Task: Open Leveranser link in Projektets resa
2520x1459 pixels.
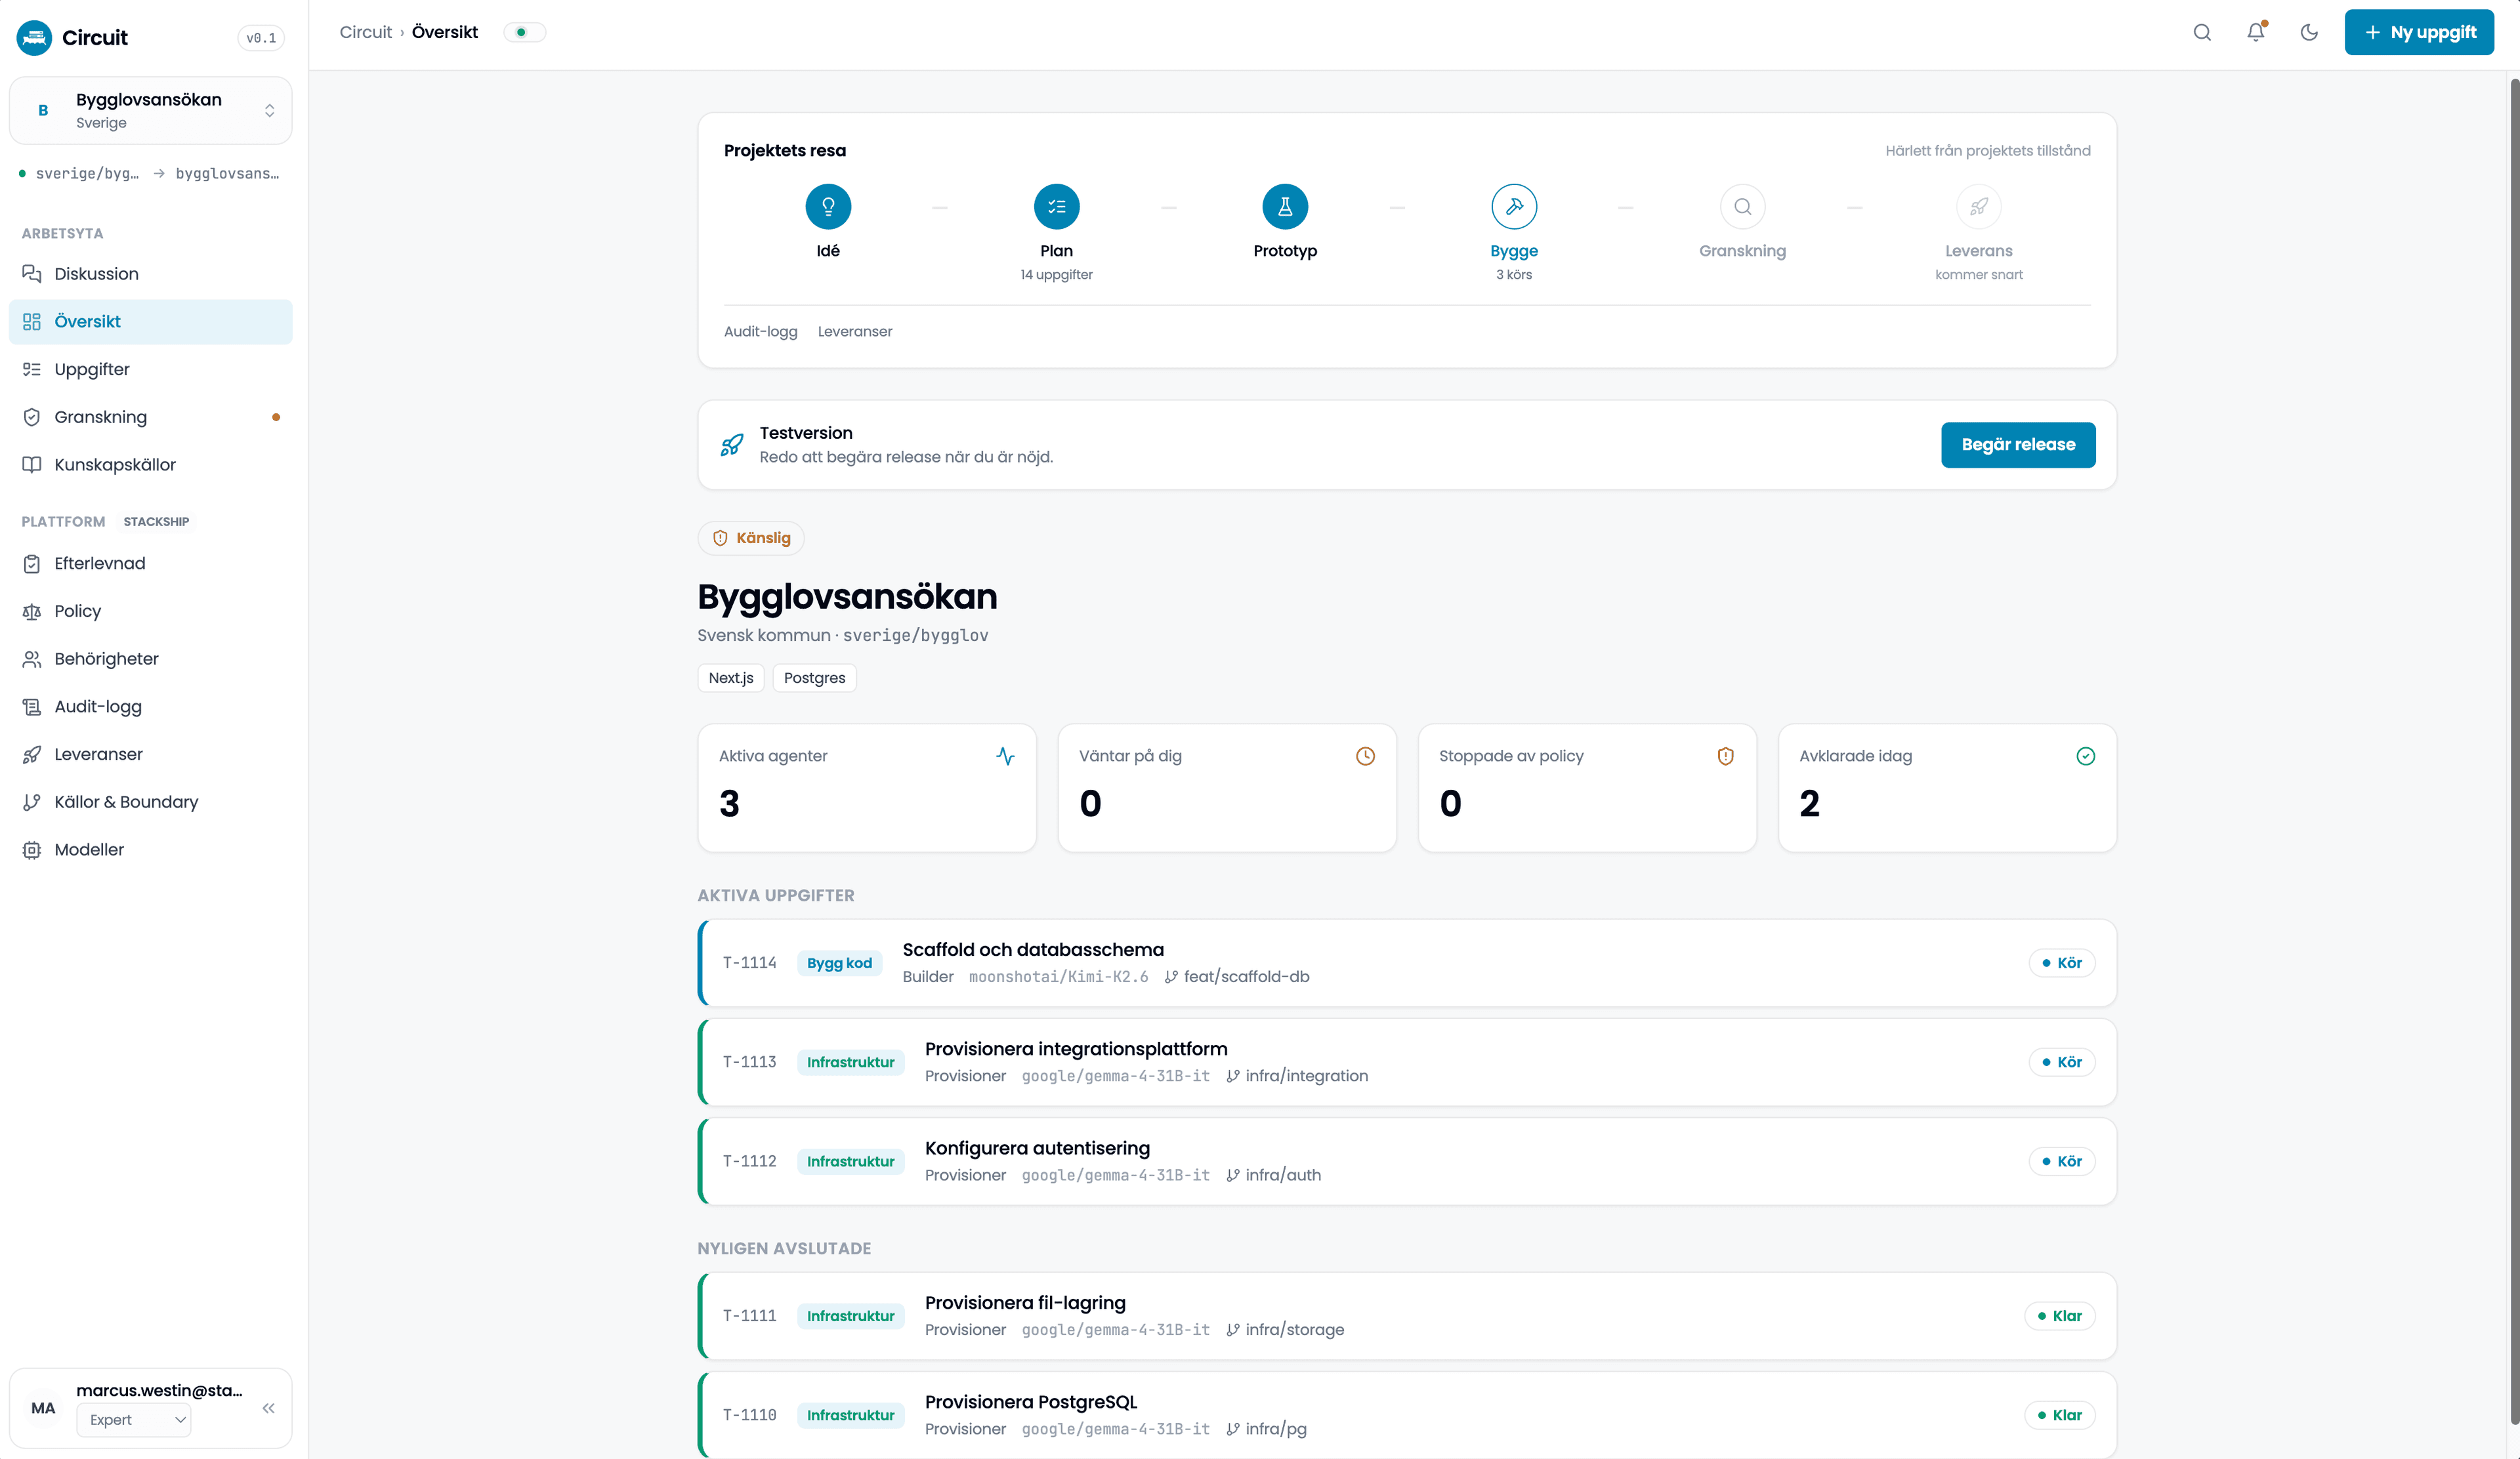Action: tap(855, 332)
